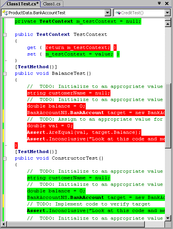Collapse the TestContext property outline
173x229 pixels.
point(5,35)
